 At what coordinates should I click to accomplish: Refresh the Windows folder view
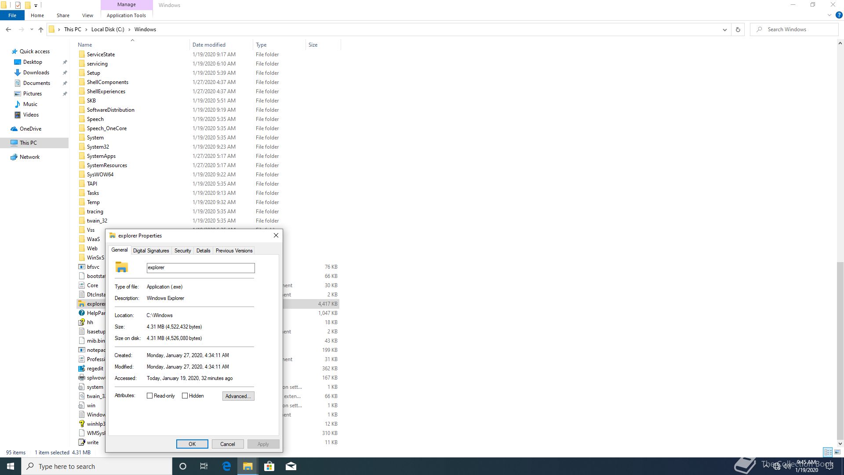click(738, 29)
